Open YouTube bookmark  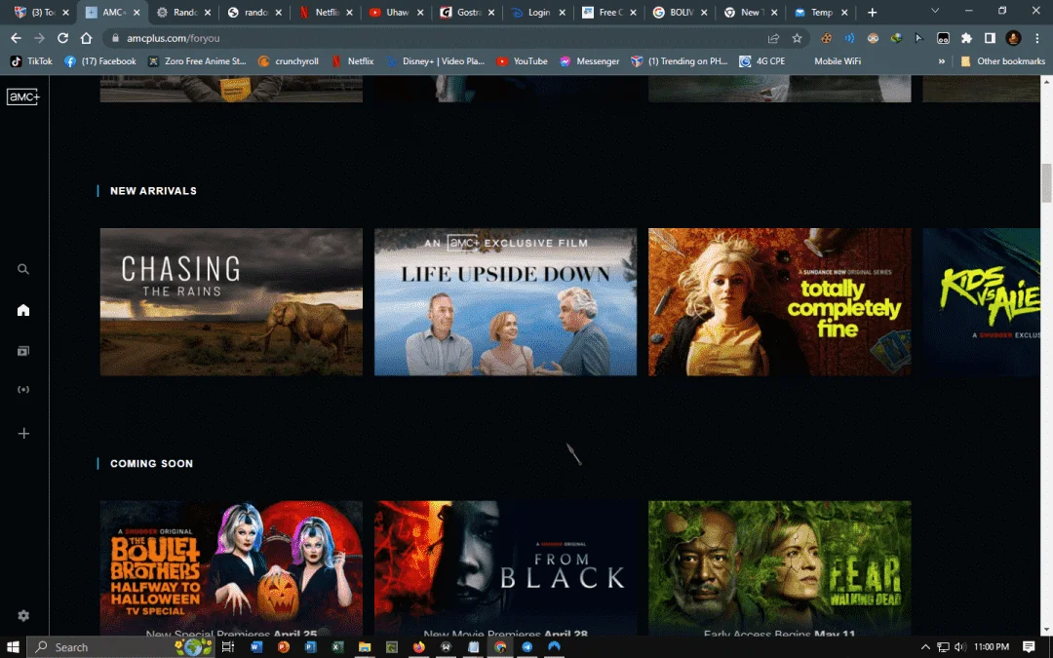tap(522, 61)
